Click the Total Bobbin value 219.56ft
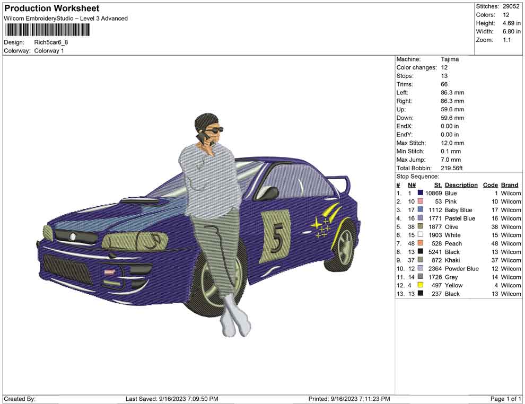525x404 pixels. point(451,168)
